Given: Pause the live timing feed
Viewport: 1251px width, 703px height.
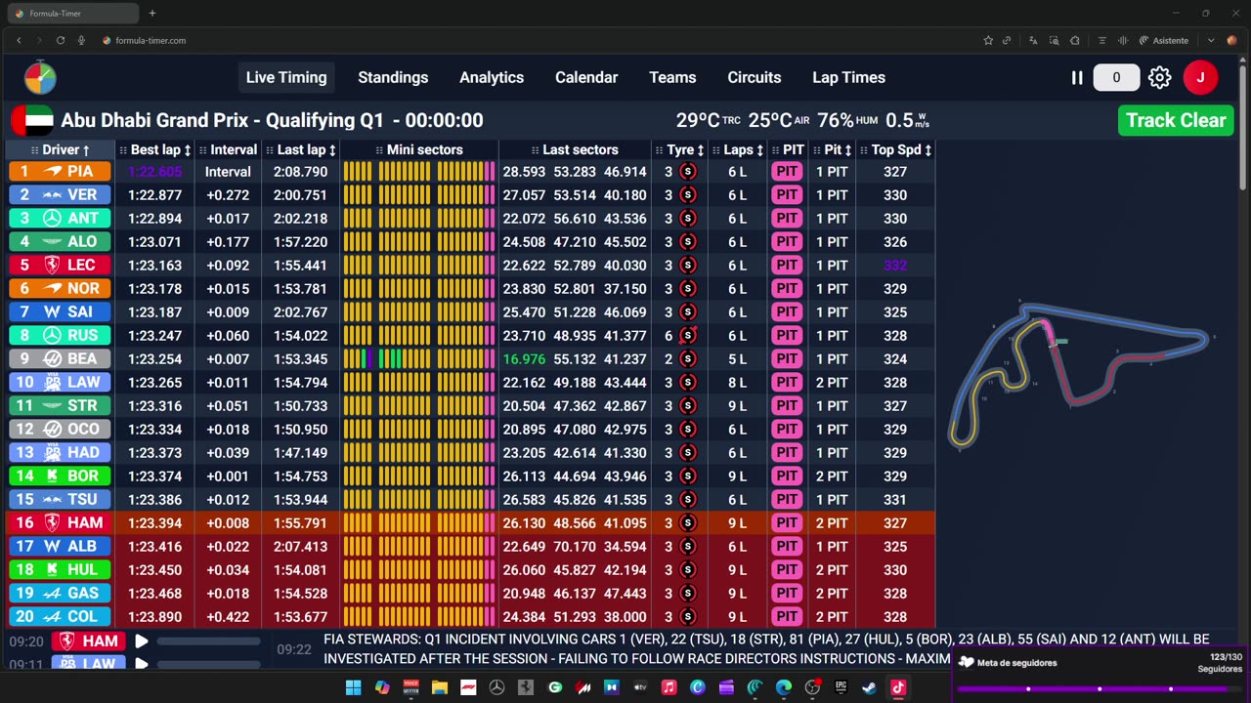Looking at the screenshot, I should (x=1077, y=78).
